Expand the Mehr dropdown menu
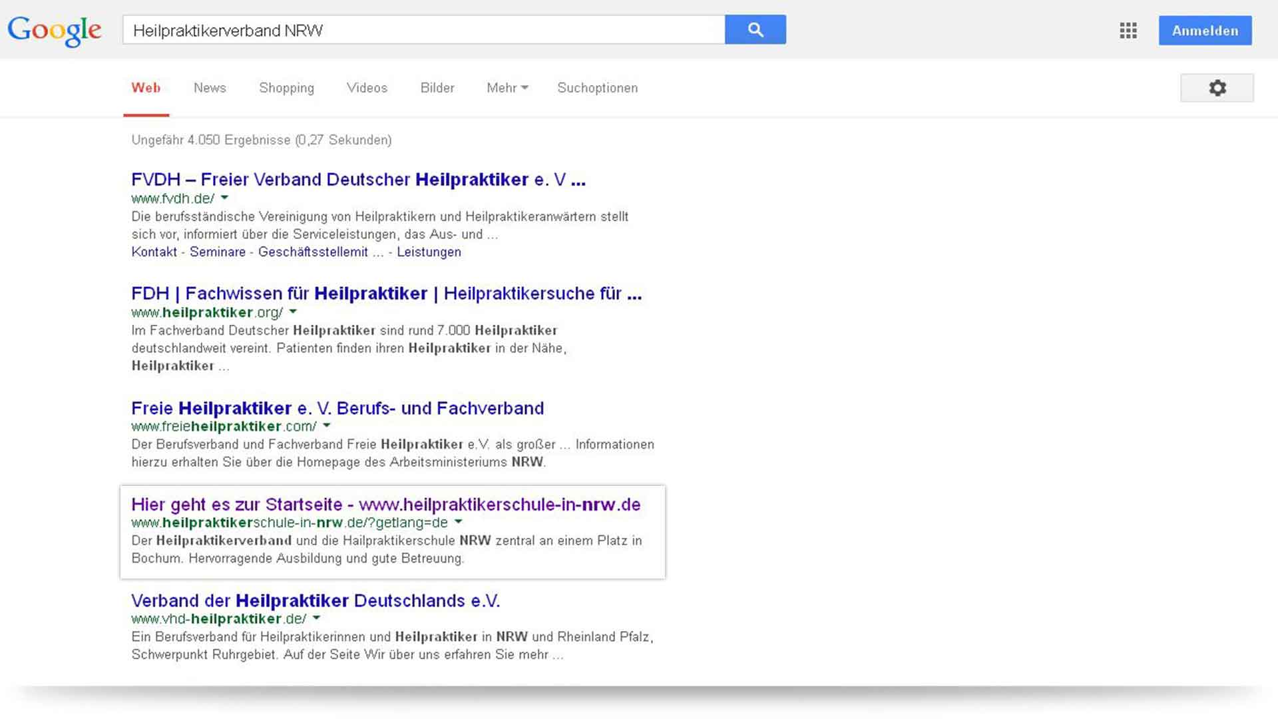The width and height of the screenshot is (1278, 719). coord(507,88)
